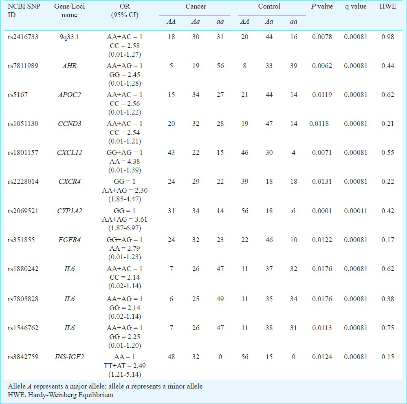The image size is (407, 404).
Task: Click the confidence interval (1.87-6.97)
Action: point(125,228)
